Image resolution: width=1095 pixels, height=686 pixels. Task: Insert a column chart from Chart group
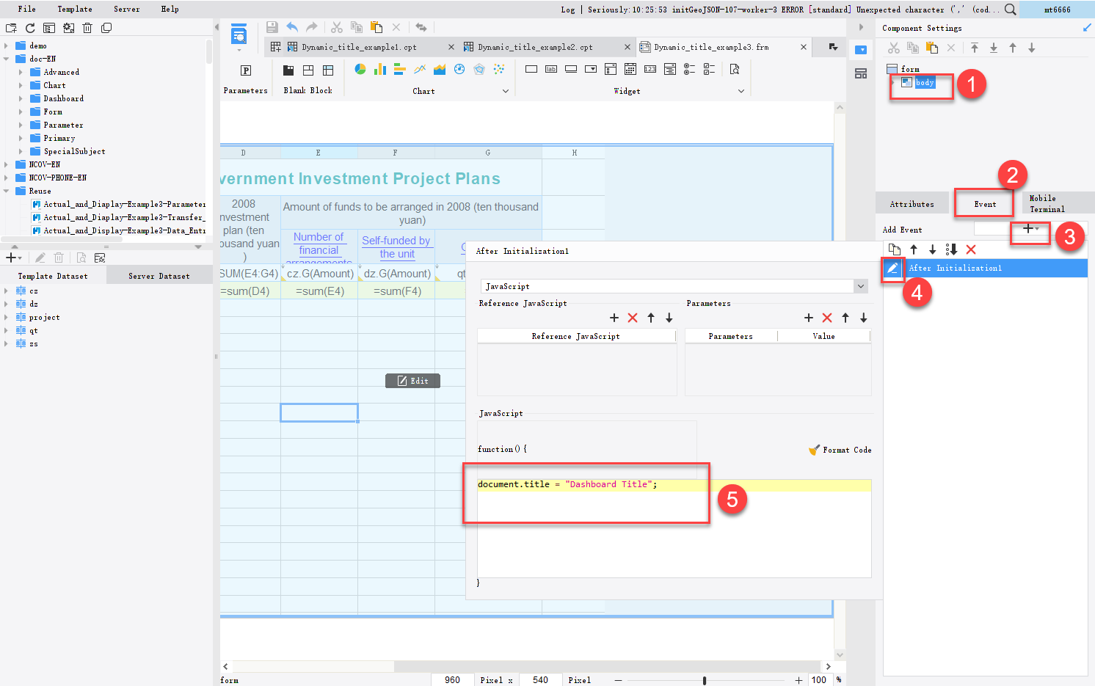(380, 69)
